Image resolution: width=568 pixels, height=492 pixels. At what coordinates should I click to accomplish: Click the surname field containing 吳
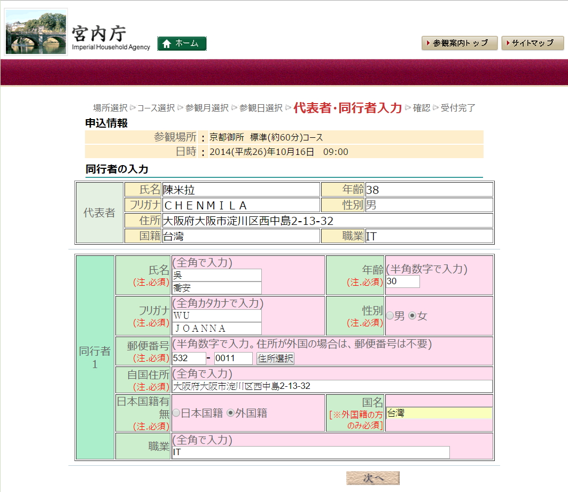pos(216,275)
